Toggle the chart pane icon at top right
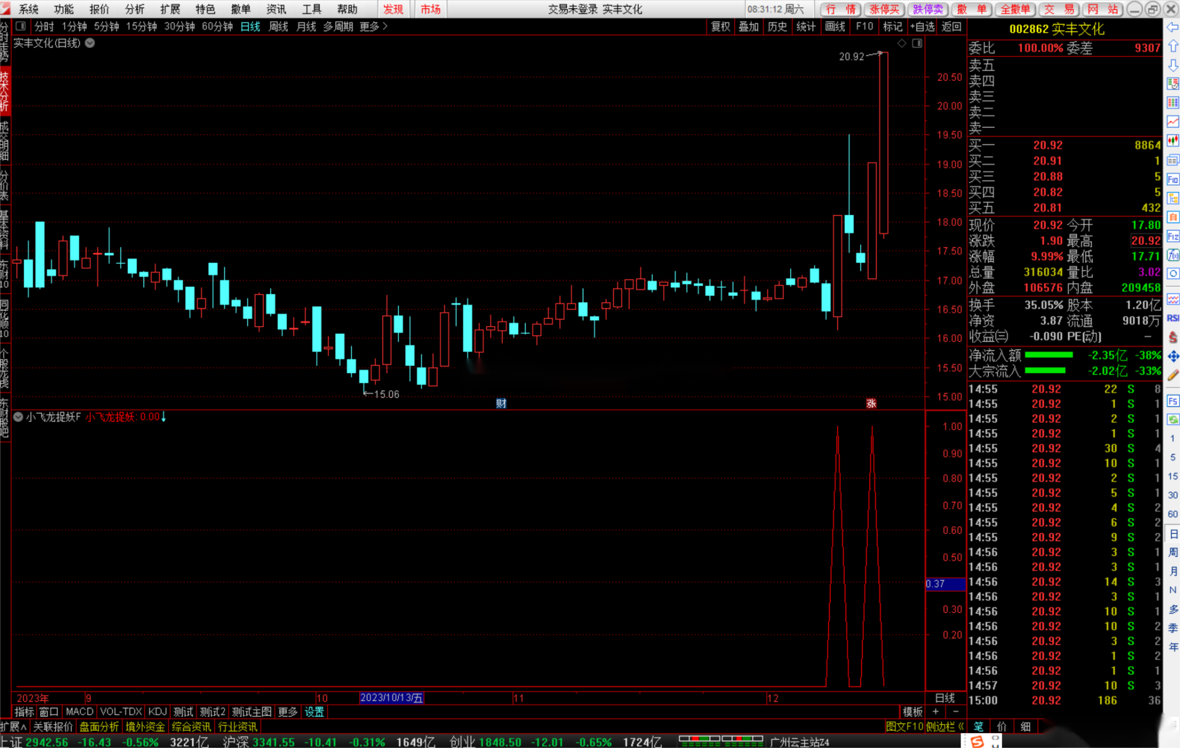The width and height of the screenshot is (1180, 748). [917, 43]
